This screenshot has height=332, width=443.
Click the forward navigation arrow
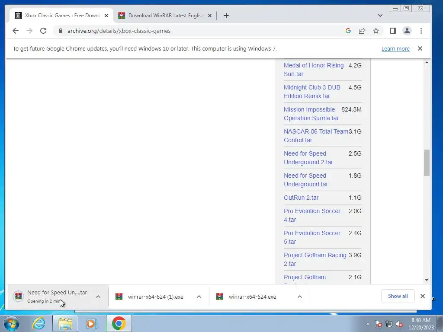[x=29, y=31]
